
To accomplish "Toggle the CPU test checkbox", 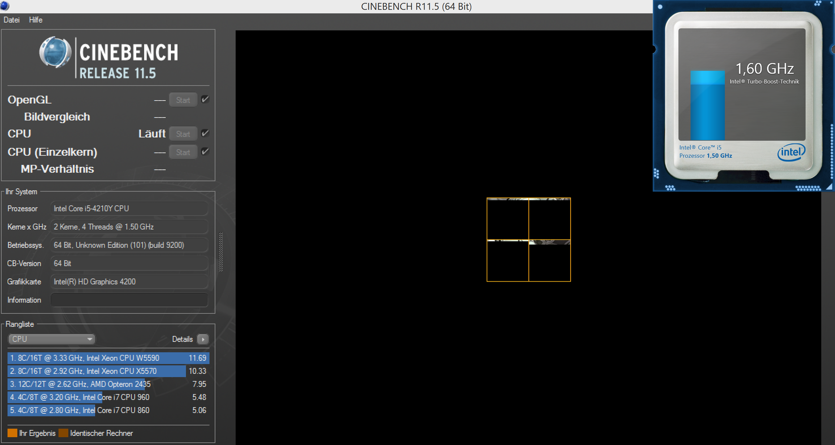I will coord(205,133).
